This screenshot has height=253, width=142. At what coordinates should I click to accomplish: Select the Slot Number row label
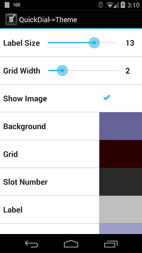(x=25, y=182)
